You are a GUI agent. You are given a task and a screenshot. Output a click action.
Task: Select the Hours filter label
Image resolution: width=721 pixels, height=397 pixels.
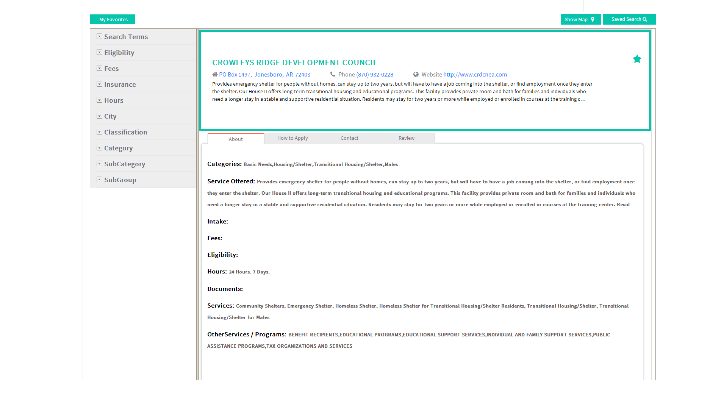pos(114,100)
